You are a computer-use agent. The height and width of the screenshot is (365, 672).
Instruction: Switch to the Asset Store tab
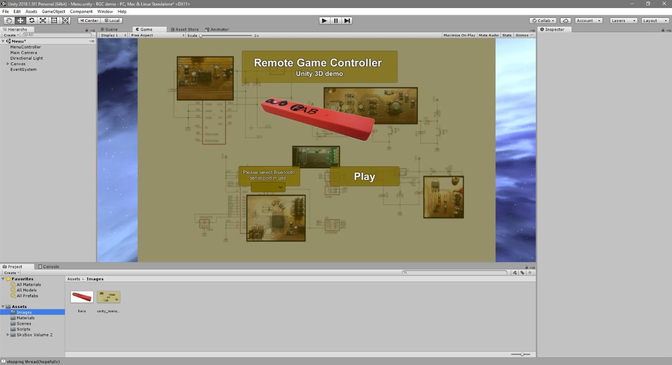pyautogui.click(x=185, y=30)
